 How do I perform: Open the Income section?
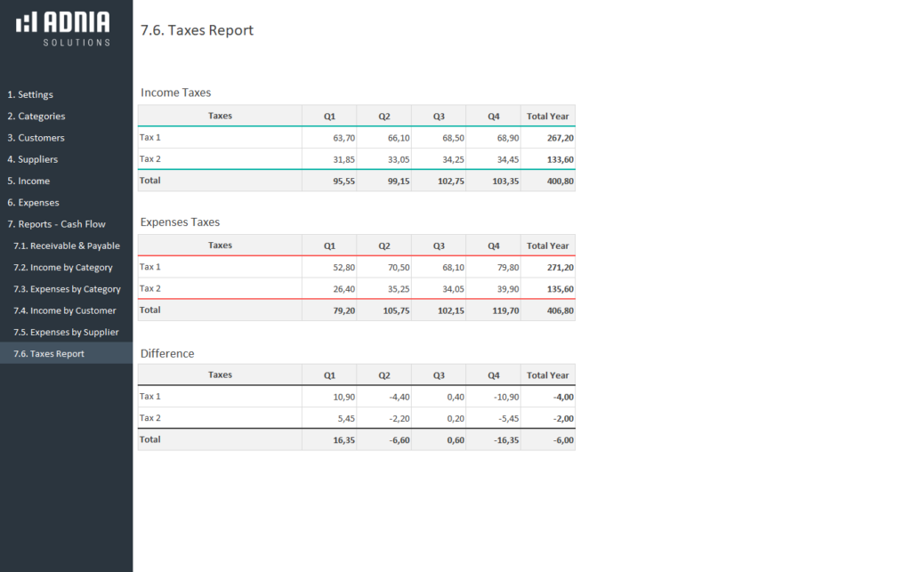click(29, 181)
